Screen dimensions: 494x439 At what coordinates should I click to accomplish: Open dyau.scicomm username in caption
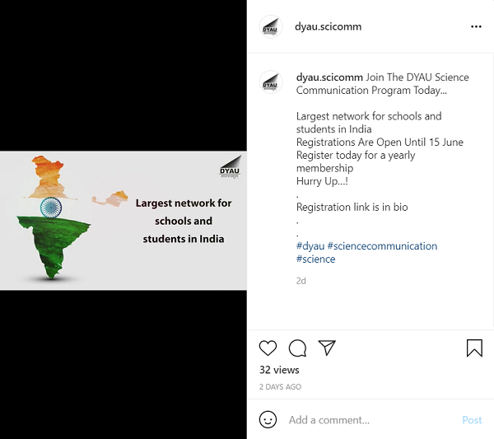pos(329,77)
